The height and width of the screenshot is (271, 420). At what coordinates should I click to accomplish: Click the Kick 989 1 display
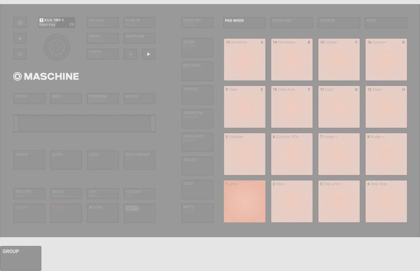(56, 23)
